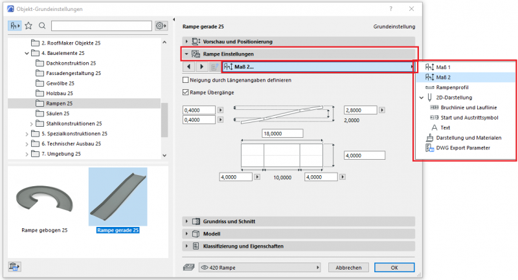Uncheck the Rampe Übergänge checkbox

click(x=186, y=93)
